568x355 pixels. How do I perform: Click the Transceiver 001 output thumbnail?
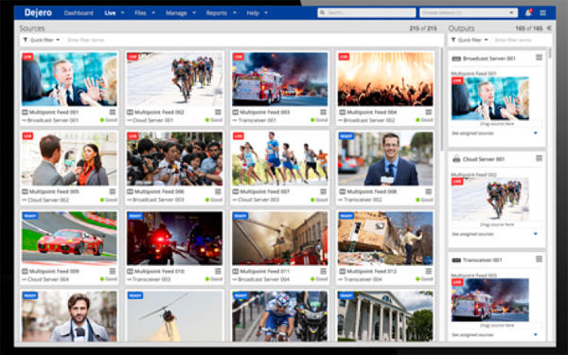point(490,299)
